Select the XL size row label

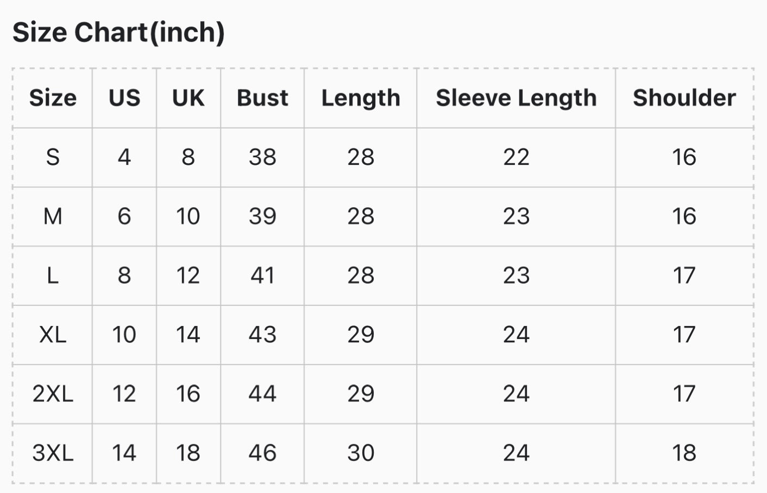pos(53,335)
